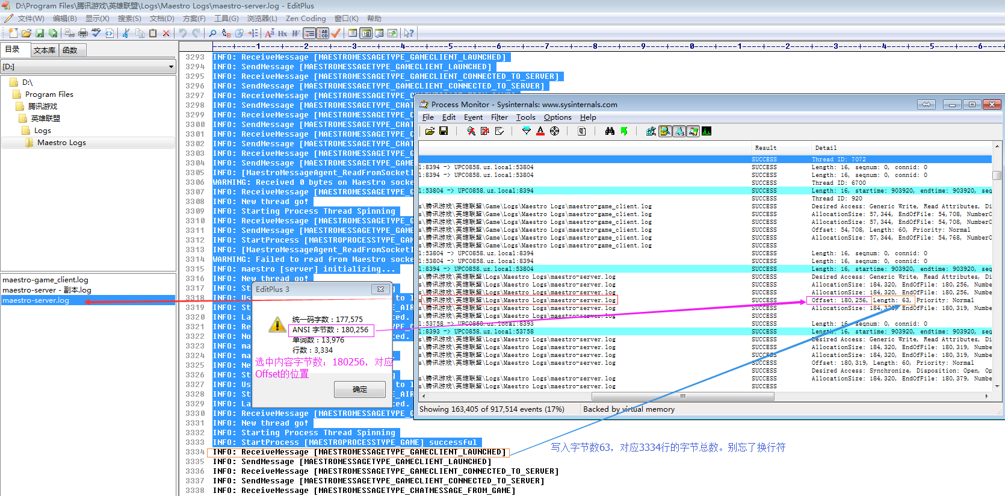Click the floppy save icon in Process Monitor

click(x=444, y=131)
